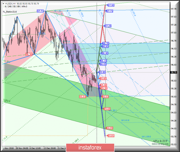This screenshot has width=180, height=152.
Task: Select the blue 97.90 price label
Action: click(x=111, y=5)
